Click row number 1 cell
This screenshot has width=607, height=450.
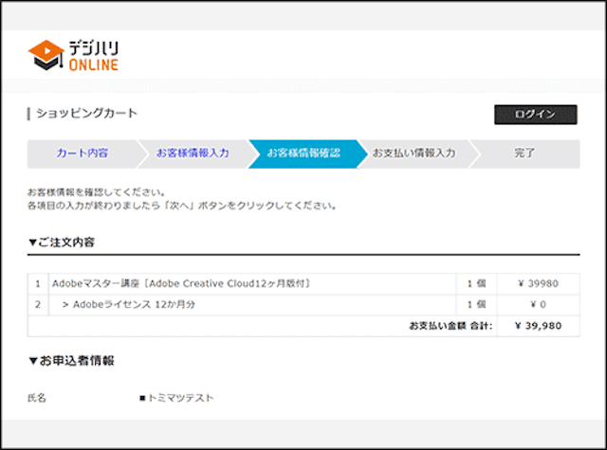(x=38, y=284)
